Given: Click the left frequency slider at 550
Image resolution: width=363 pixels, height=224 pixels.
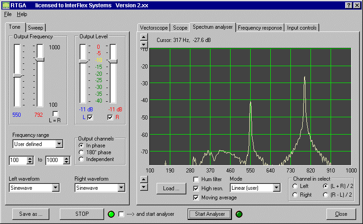Looking at the screenshot, I should (x=17, y=75).
